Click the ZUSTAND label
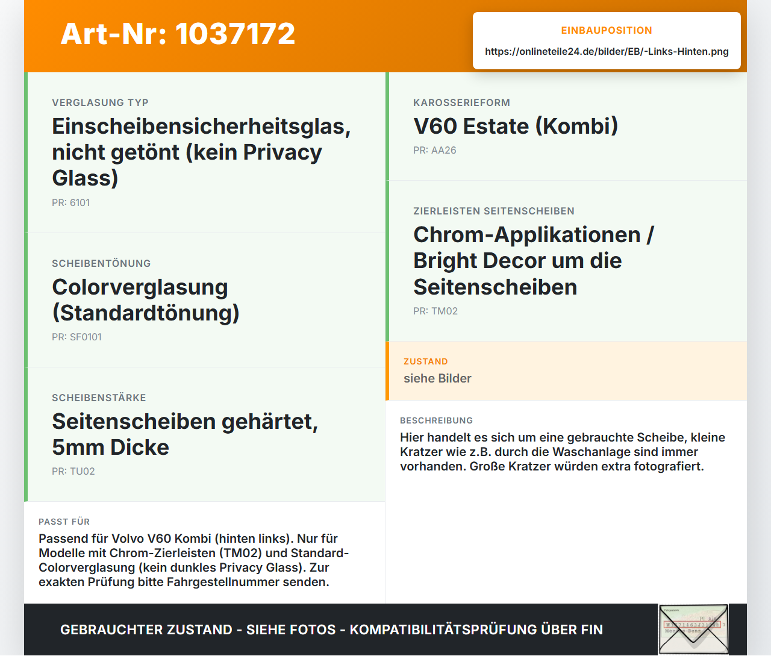771x656 pixels. click(425, 361)
